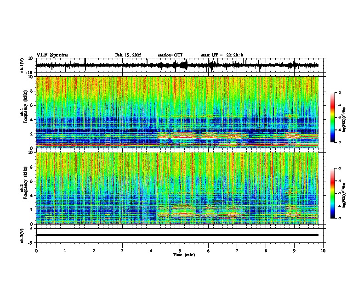The height and width of the screenshot is (281, 364).
Task: Click the "ch.3(V)" axis label
Action: pyautogui.click(x=23, y=236)
